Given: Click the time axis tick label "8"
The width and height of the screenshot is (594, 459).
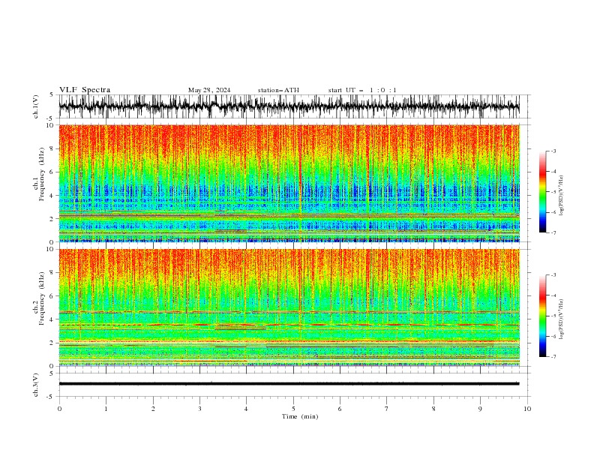Looking at the screenshot, I should pos(433,409).
